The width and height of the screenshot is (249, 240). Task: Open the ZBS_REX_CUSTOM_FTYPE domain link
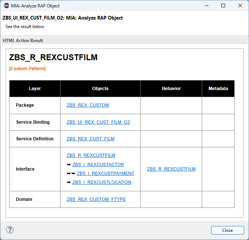tap(96, 199)
